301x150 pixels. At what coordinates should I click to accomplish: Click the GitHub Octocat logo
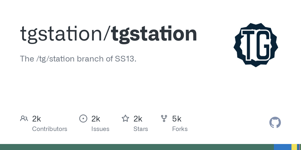tap(275, 122)
